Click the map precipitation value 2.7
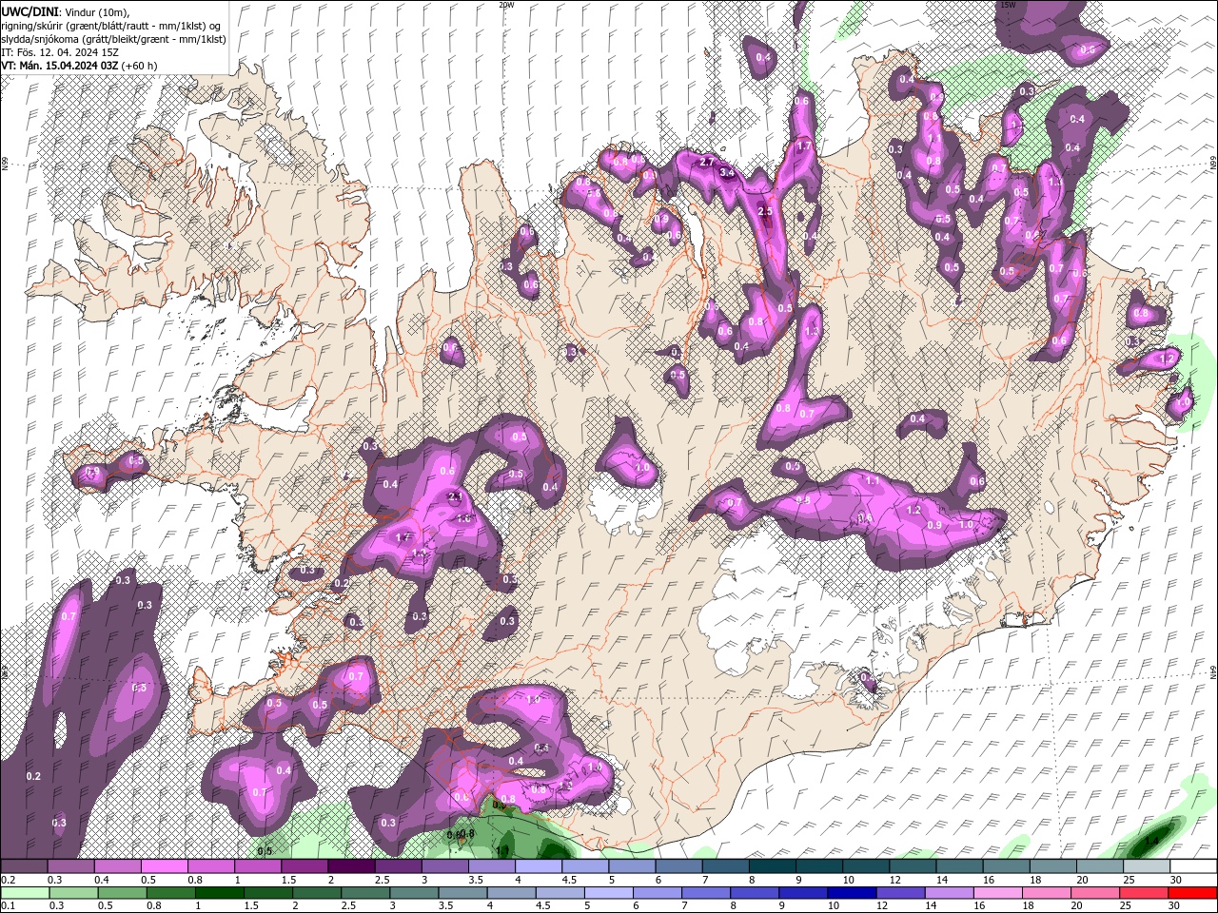 pos(706,163)
